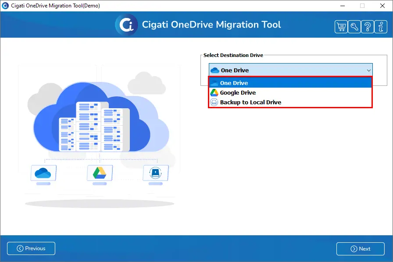Pick Backup to Local Drive option
The width and height of the screenshot is (393, 262).
pos(290,102)
